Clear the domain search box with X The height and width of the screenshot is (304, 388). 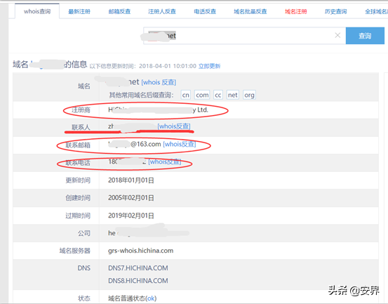[337, 35]
